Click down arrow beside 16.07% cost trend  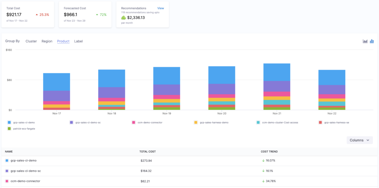point(263,160)
